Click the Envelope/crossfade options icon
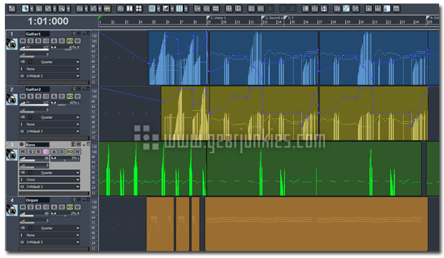This screenshot has width=444, height=258. 166,8
